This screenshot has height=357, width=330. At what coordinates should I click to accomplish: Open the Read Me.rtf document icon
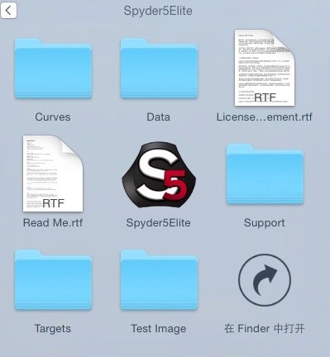click(53, 174)
